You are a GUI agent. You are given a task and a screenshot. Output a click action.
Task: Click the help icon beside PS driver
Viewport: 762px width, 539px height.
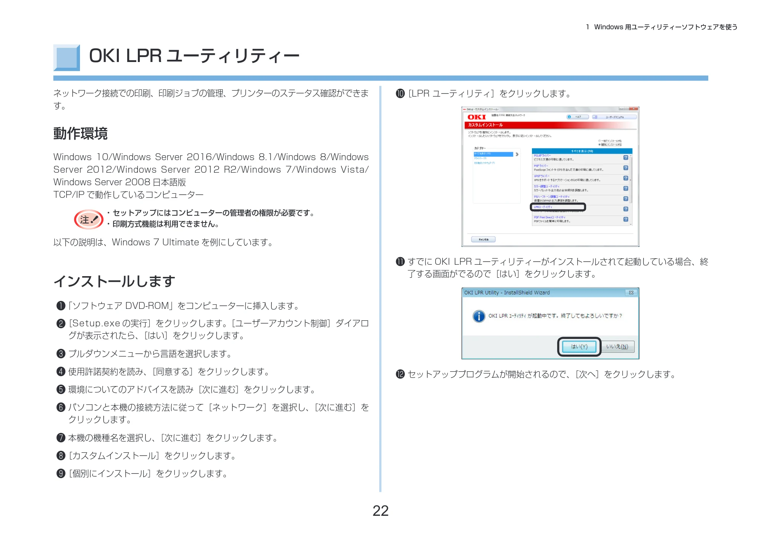click(x=626, y=168)
